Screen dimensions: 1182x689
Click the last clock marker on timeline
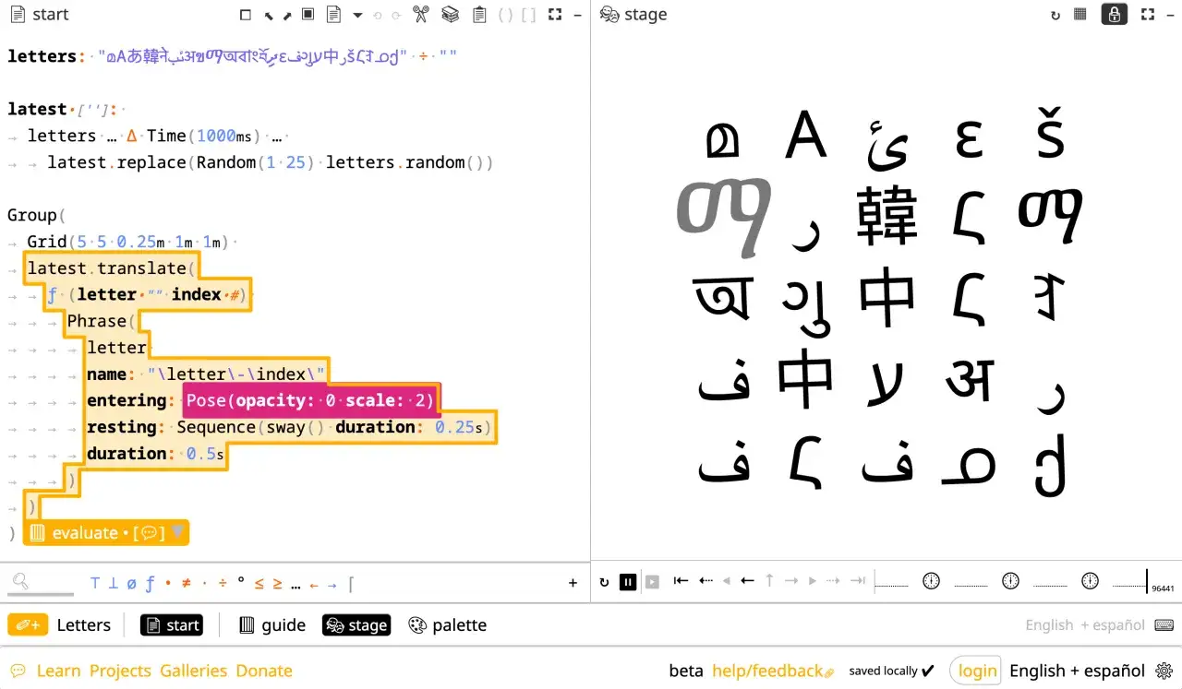(x=1091, y=581)
